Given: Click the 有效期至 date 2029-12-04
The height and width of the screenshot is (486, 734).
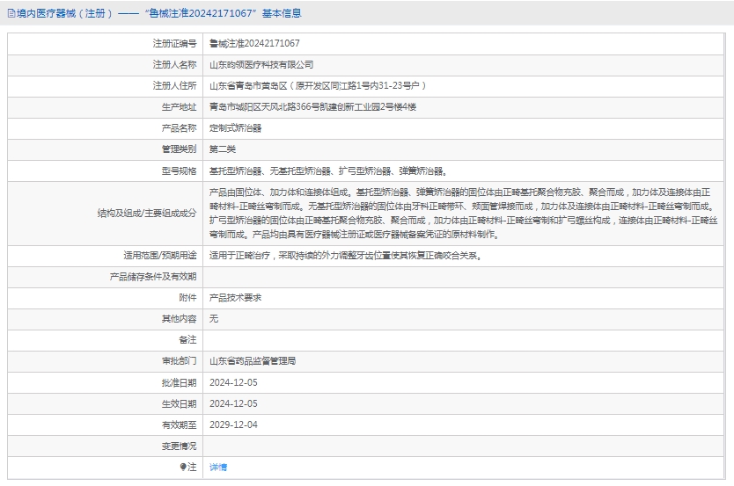Looking at the screenshot, I should pos(233,425).
